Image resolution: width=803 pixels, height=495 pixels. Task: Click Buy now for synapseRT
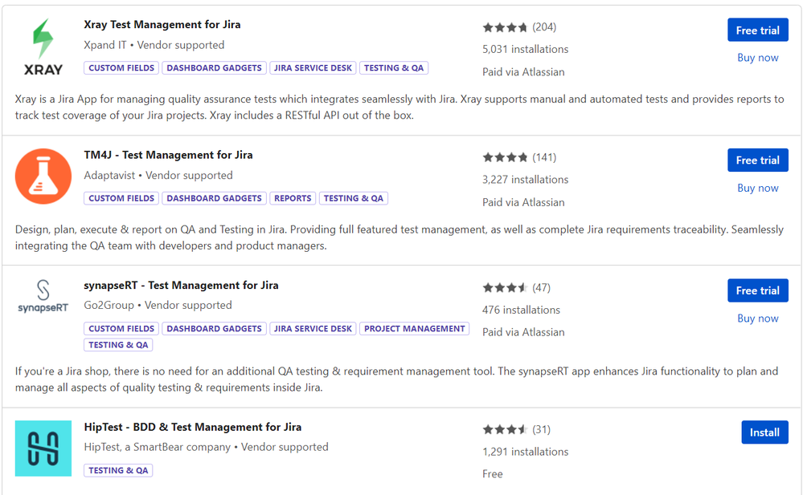pos(757,319)
